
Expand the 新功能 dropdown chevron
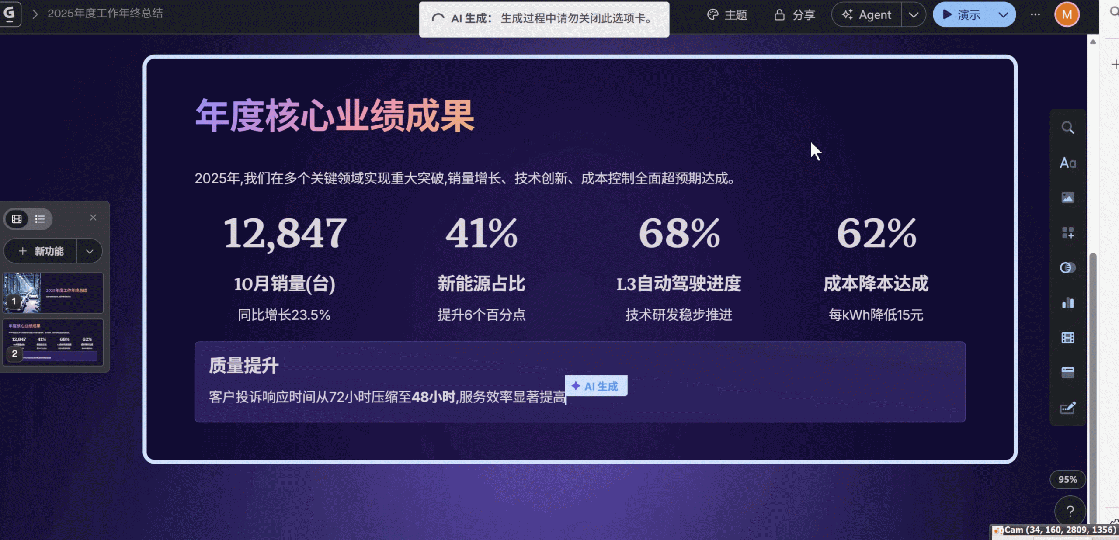coord(90,251)
